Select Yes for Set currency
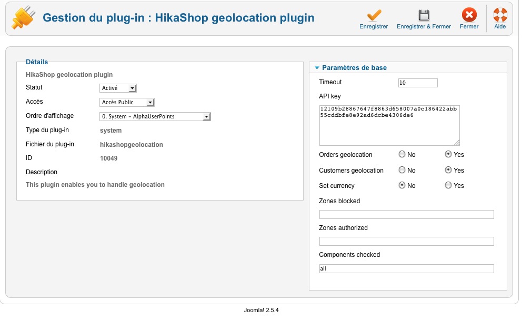The width and height of the screenshot is (522, 320). pos(448,185)
